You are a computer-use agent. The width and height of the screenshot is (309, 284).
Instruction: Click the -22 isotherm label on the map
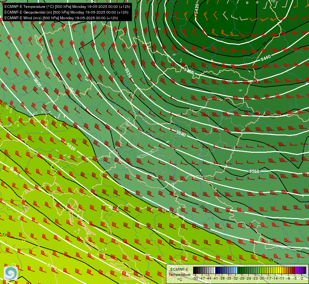point(201,207)
